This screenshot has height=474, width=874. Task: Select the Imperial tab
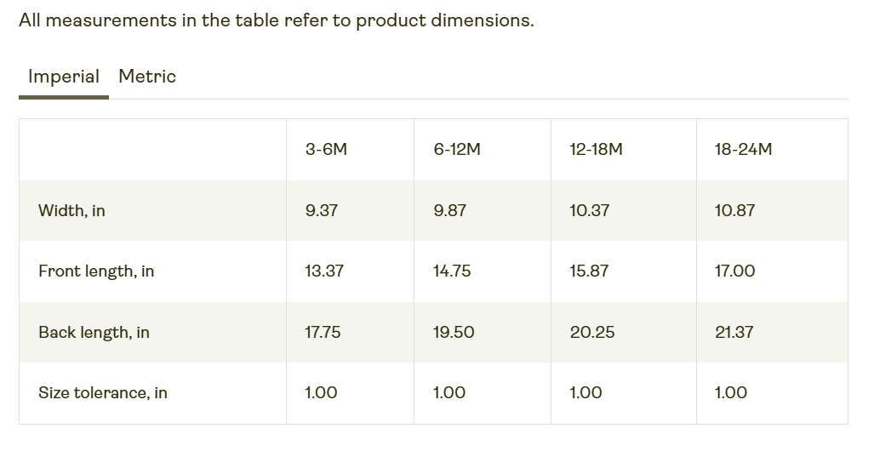pos(64,77)
